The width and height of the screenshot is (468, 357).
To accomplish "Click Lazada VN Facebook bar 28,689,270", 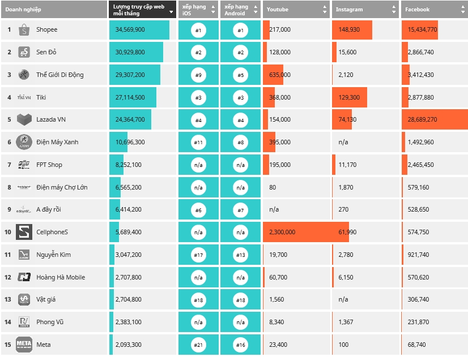I will pos(434,119).
